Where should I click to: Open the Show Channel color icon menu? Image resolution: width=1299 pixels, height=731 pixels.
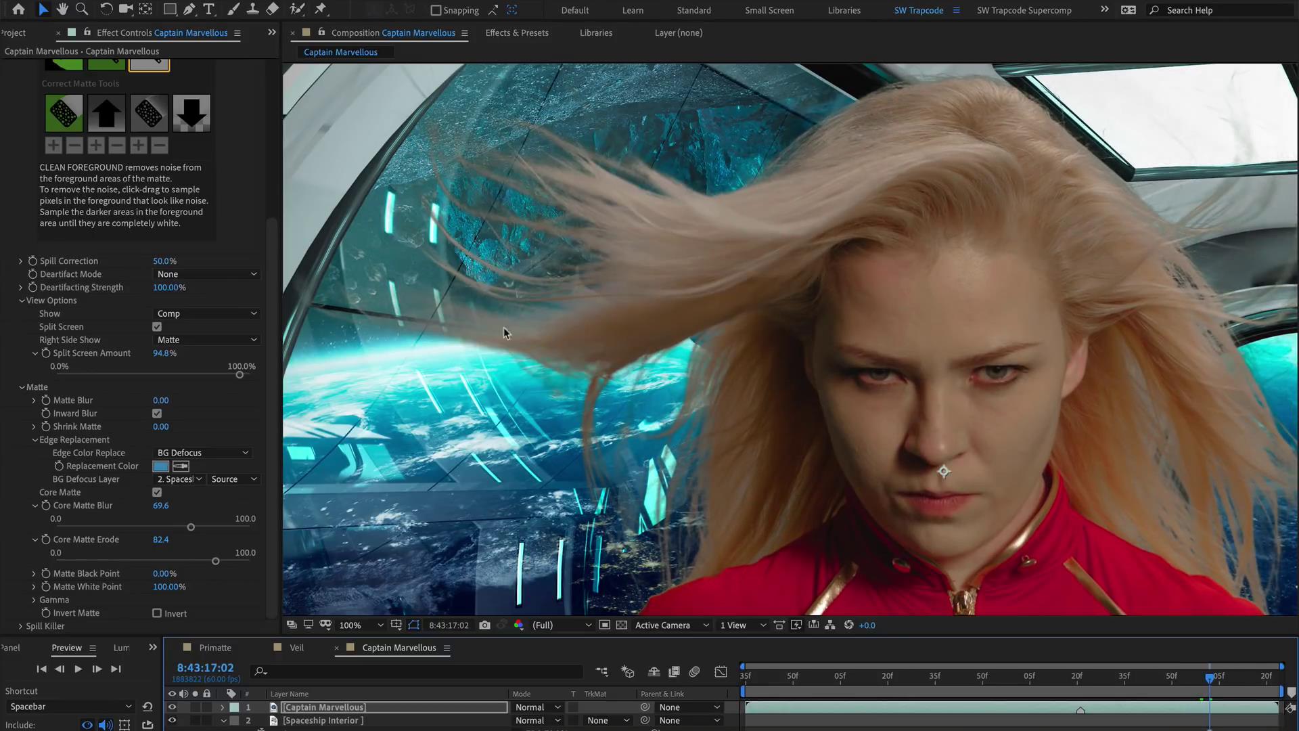[x=518, y=625]
